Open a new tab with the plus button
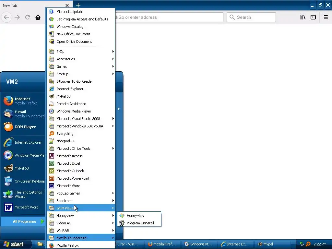 78,5
